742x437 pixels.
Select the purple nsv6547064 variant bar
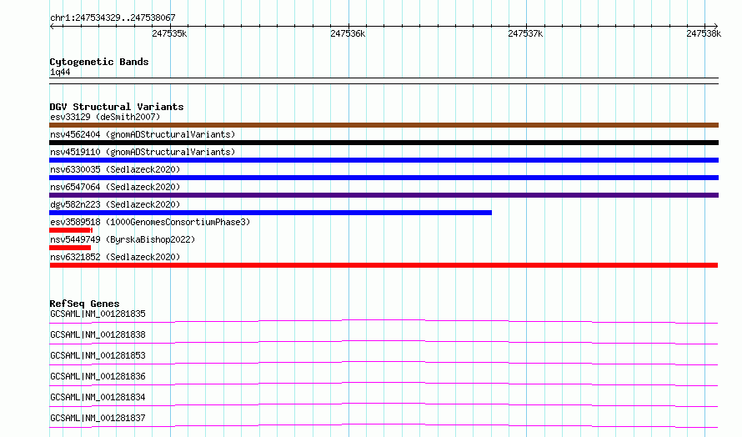click(x=384, y=195)
